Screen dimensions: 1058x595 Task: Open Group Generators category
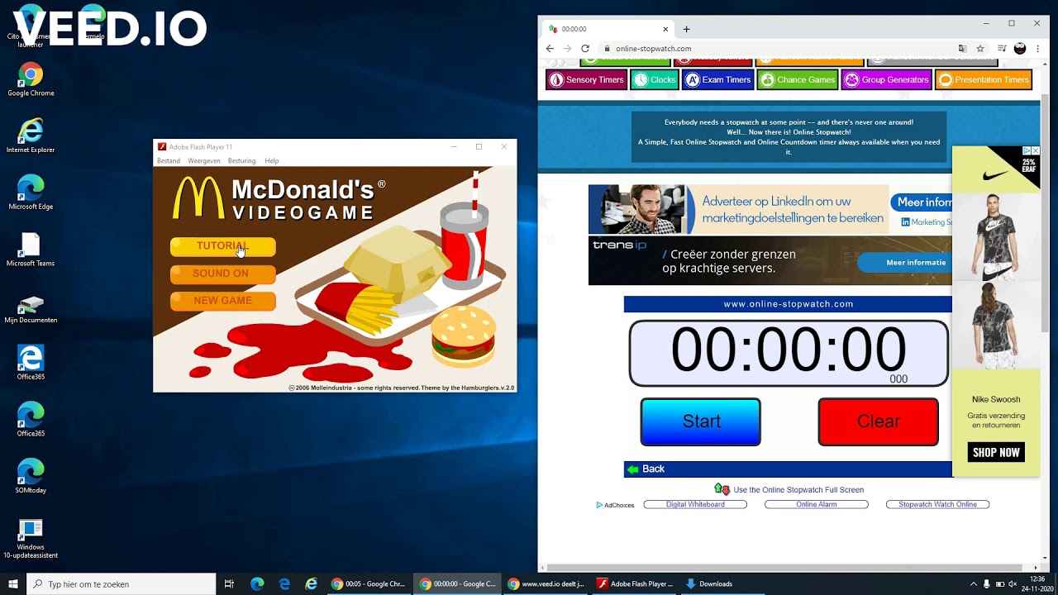coord(886,80)
